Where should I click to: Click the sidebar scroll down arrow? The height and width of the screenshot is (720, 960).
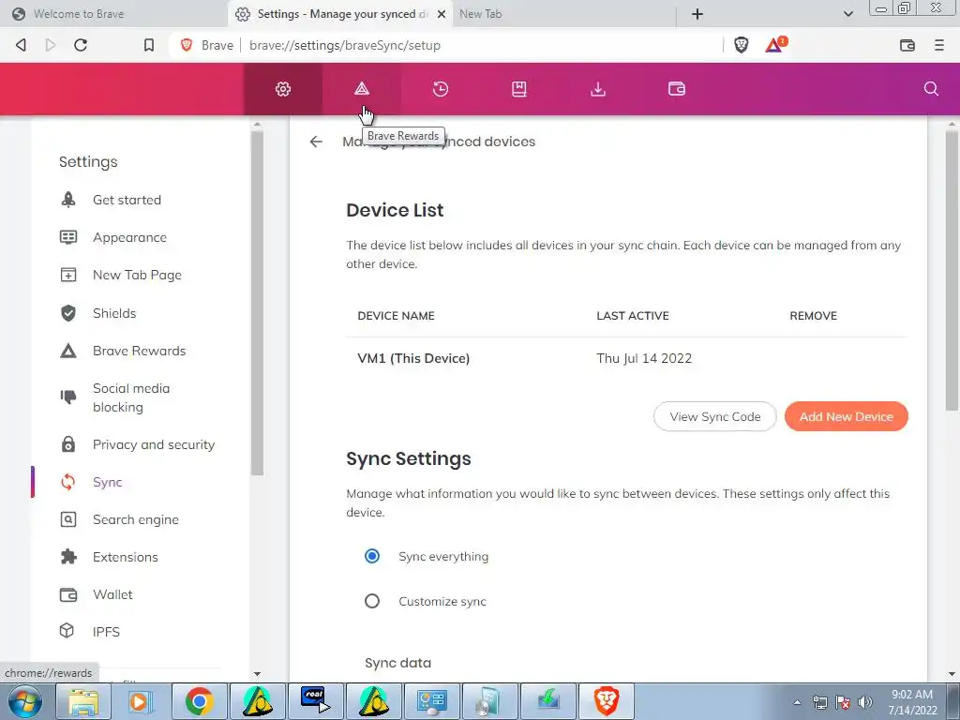pyautogui.click(x=257, y=674)
